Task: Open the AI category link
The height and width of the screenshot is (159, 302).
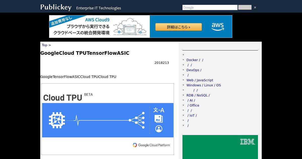Action: (x=191, y=100)
